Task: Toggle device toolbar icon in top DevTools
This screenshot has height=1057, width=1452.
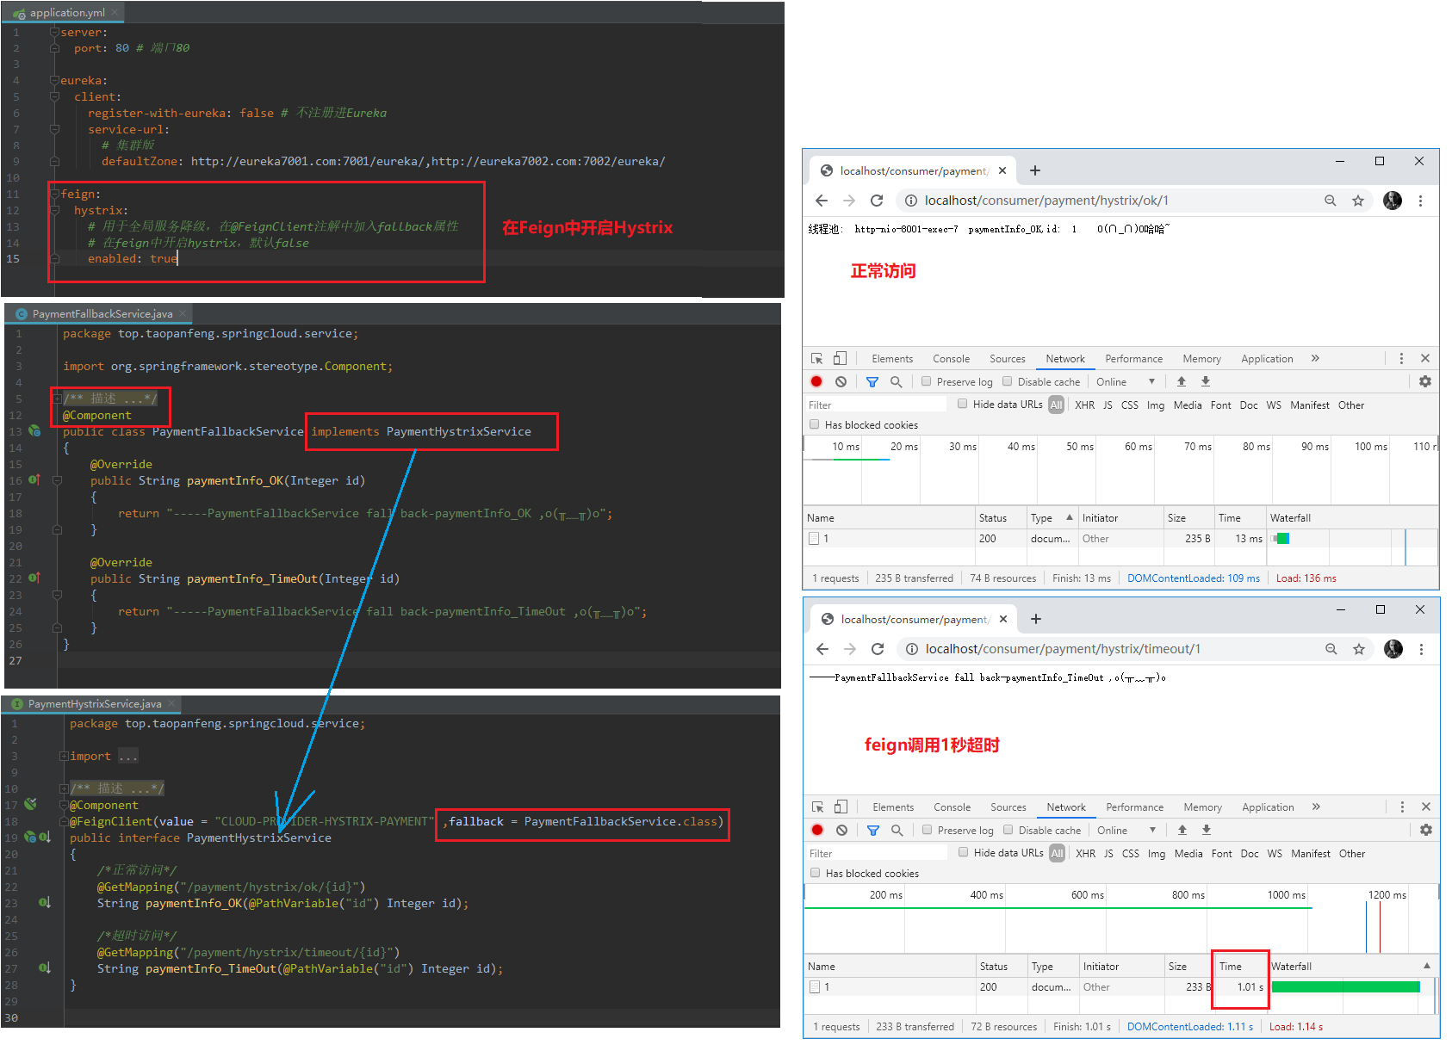Action: [x=840, y=358]
